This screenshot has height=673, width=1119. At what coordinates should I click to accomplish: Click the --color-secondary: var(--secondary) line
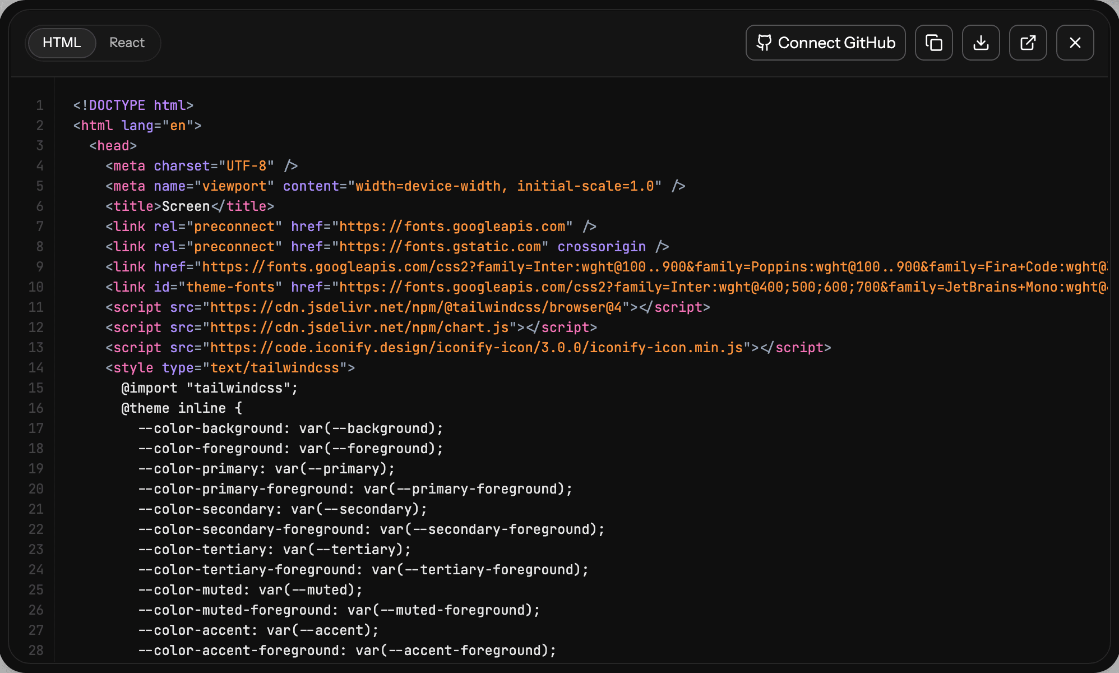pos(283,509)
